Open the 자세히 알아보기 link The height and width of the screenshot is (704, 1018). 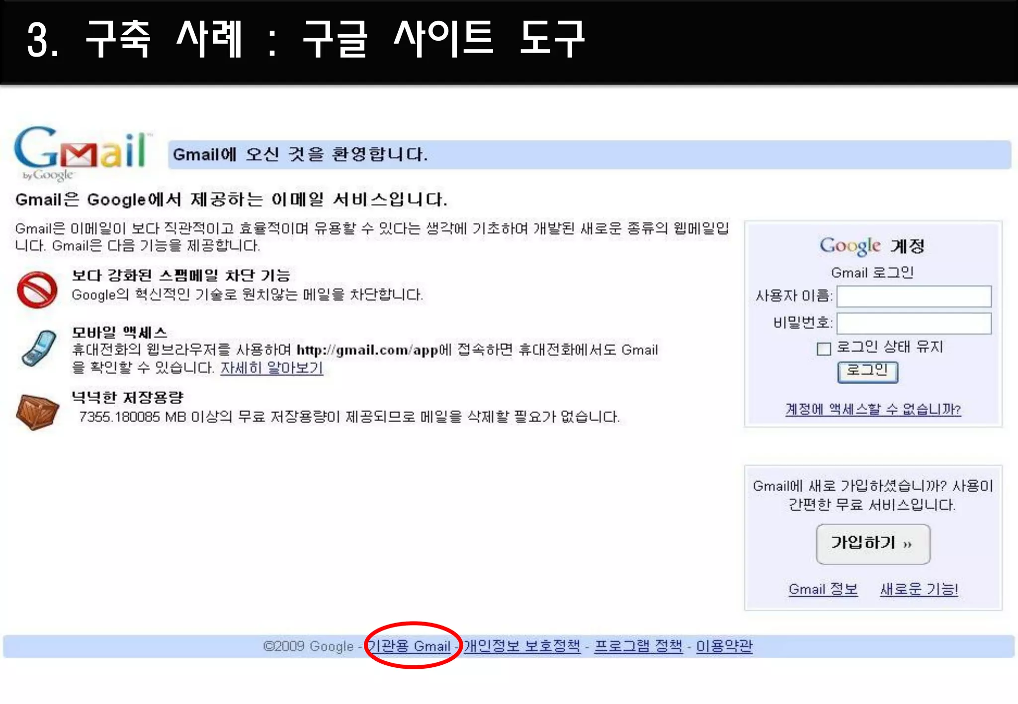272,368
